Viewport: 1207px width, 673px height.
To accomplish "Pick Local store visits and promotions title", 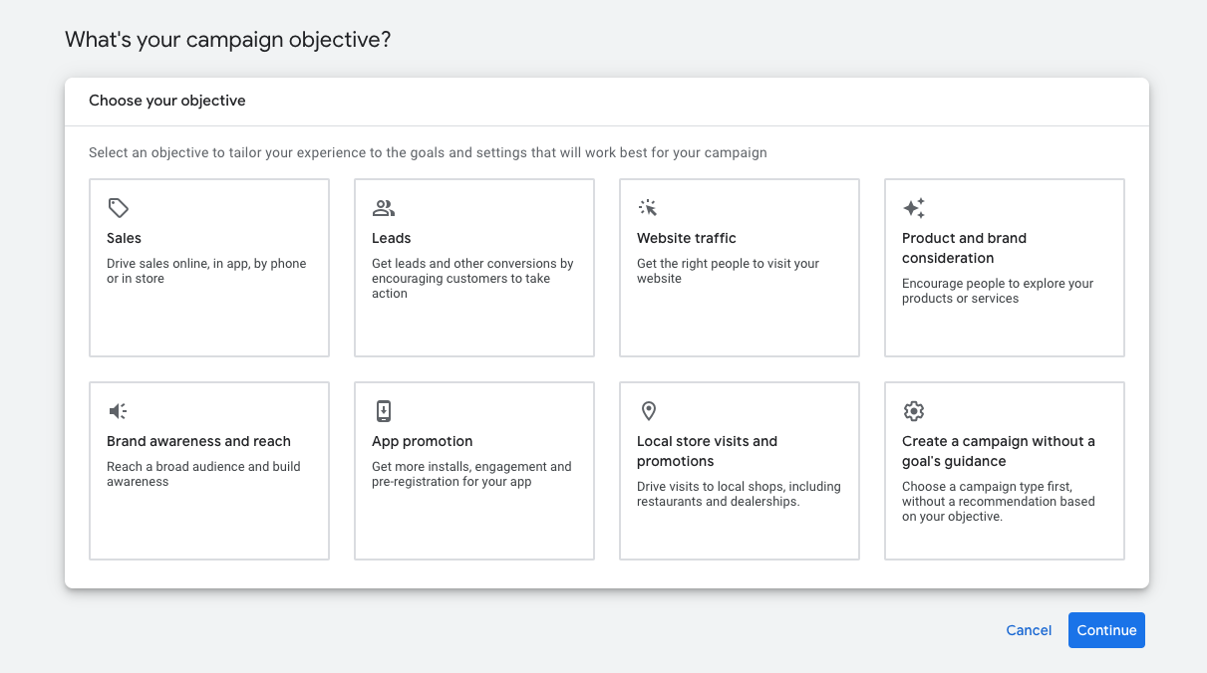I will [707, 451].
